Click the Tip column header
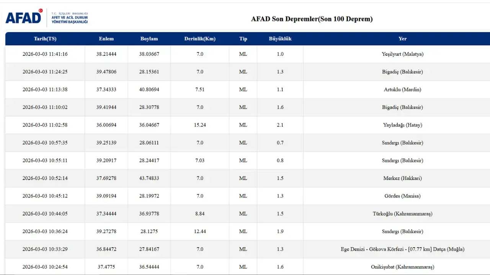This screenshot has width=490, height=275. (x=243, y=39)
